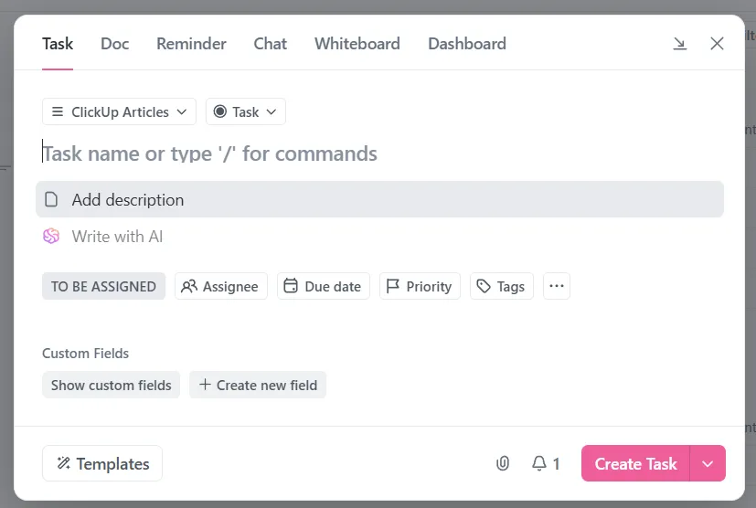Choose an assignee for the task
The image size is (756, 508).
point(221,286)
